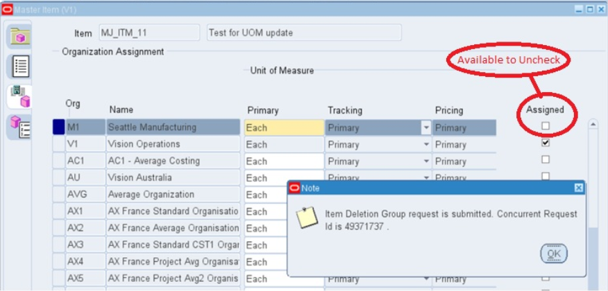608x291 pixels.
Task: Toggle the Assigned checkbox for M1 Seattle Manufacturing
Action: point(546,126)
